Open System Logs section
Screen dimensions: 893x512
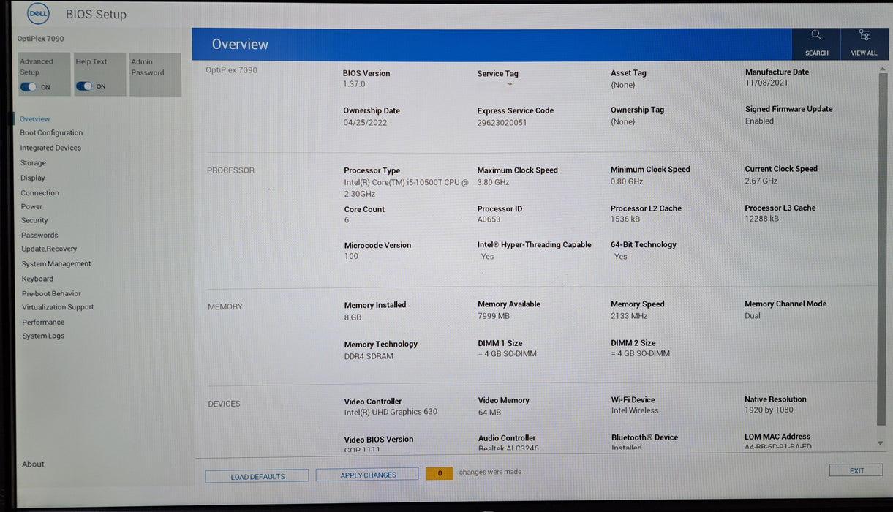[43, 336]
